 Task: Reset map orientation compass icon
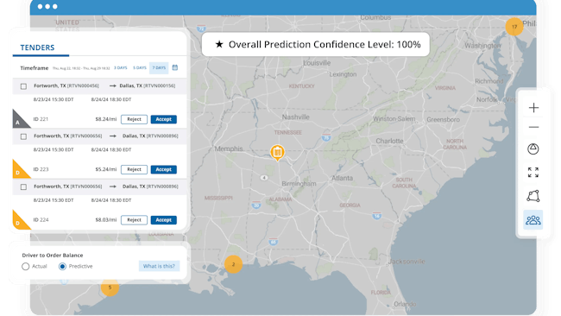(533, 149)
